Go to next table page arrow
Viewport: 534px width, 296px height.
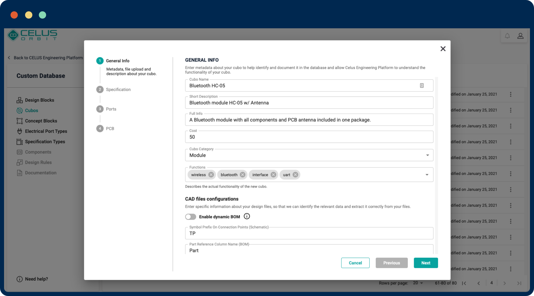pos(504,283)
